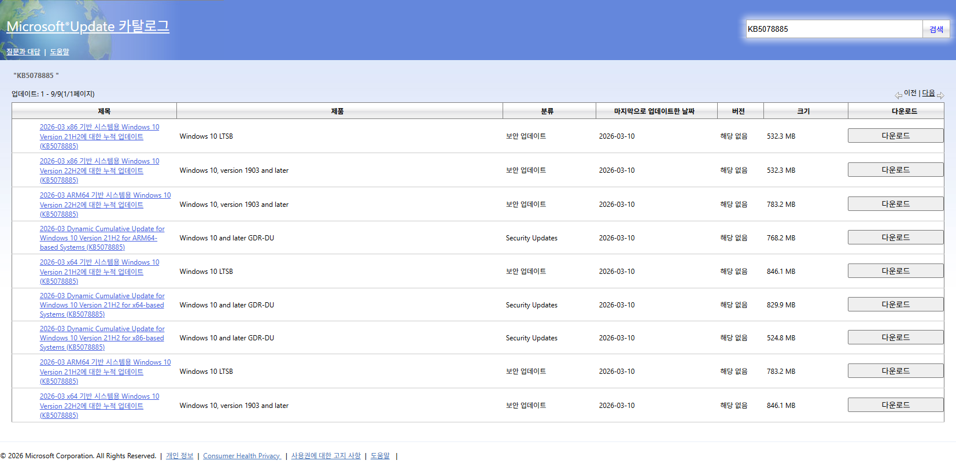Click the previous-page arrow icon beside 이전
Viewport: 956px width, 464px height.
tap(898, 95)
